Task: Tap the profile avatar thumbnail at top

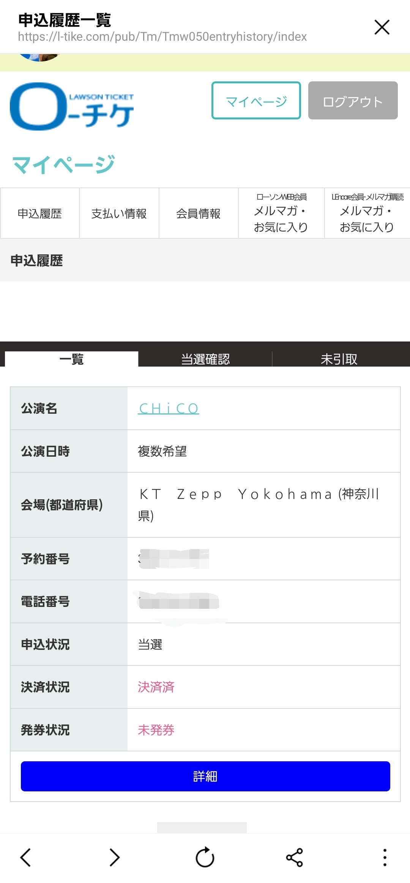Action: click(x=40, y=57)
